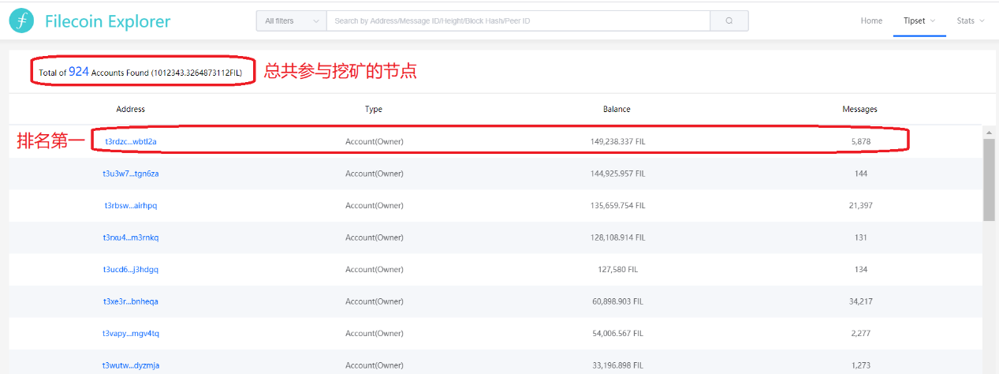Click the 924 accounts count
999x374 pixels.
(x=79, y=71)
